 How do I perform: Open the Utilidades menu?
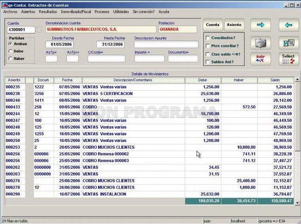[121, 12]
